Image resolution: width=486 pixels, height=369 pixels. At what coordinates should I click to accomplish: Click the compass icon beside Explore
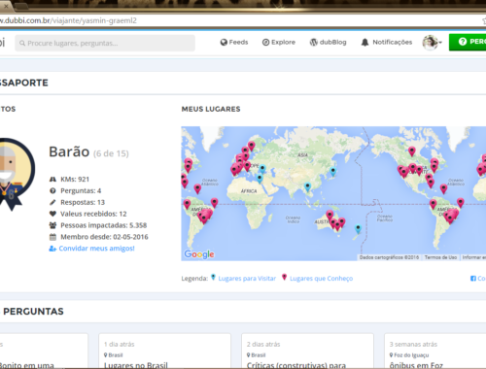point(265,42)
